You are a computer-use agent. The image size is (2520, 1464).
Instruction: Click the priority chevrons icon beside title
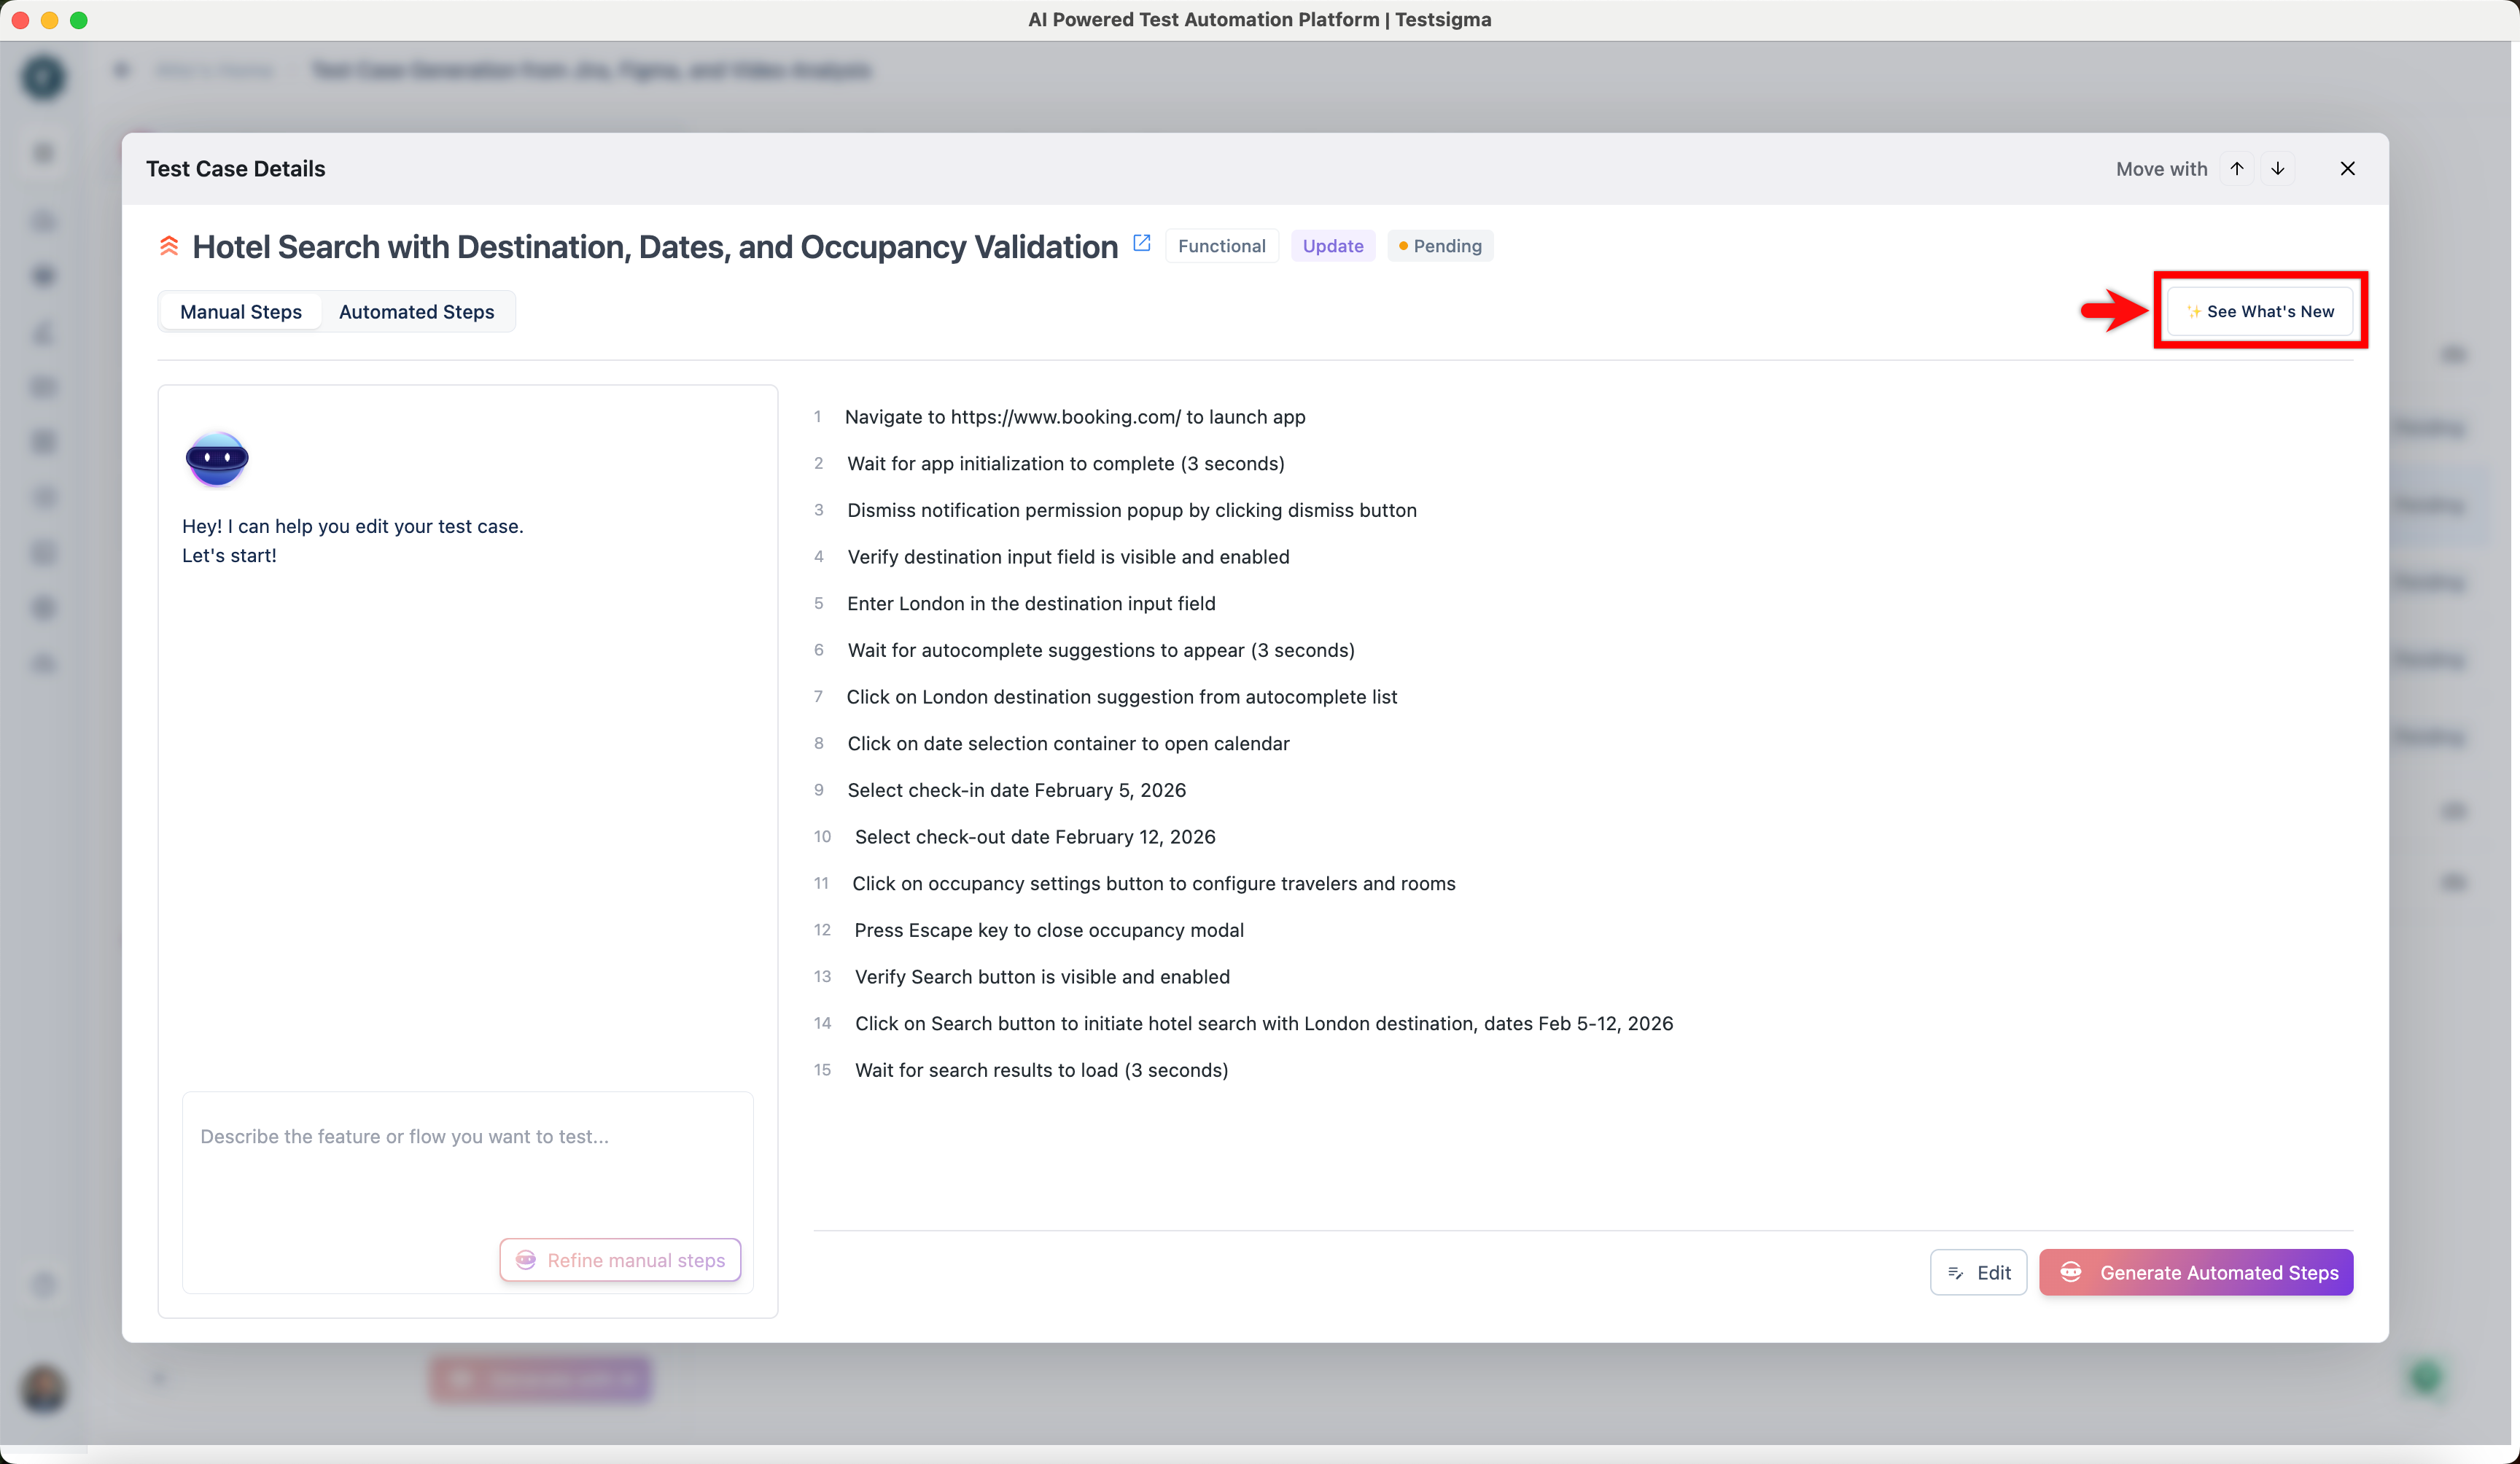169,245
